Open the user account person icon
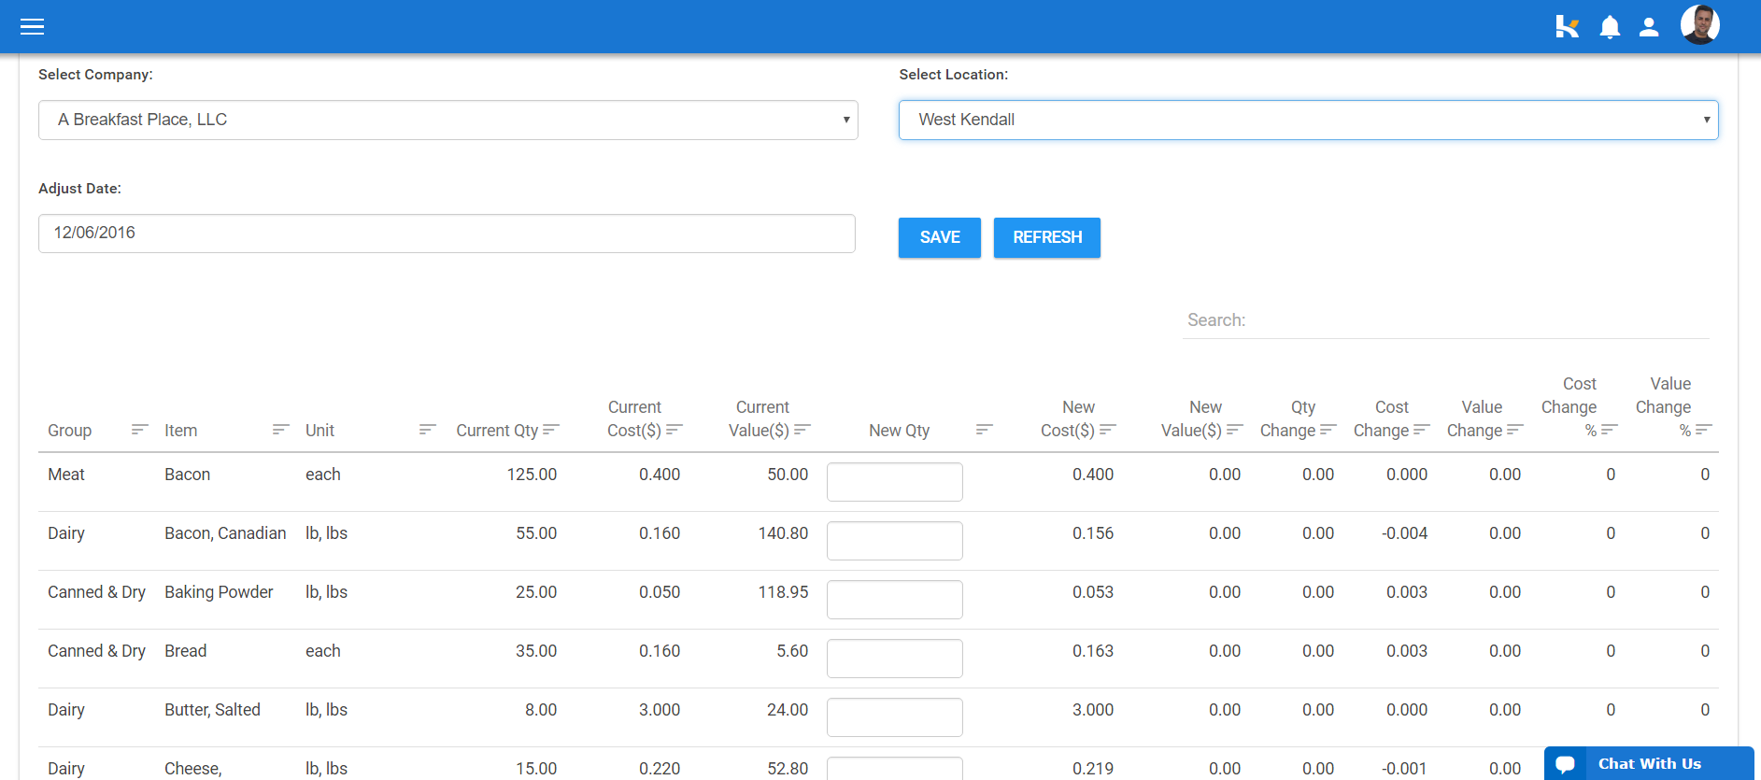 tap(1649, 27)
